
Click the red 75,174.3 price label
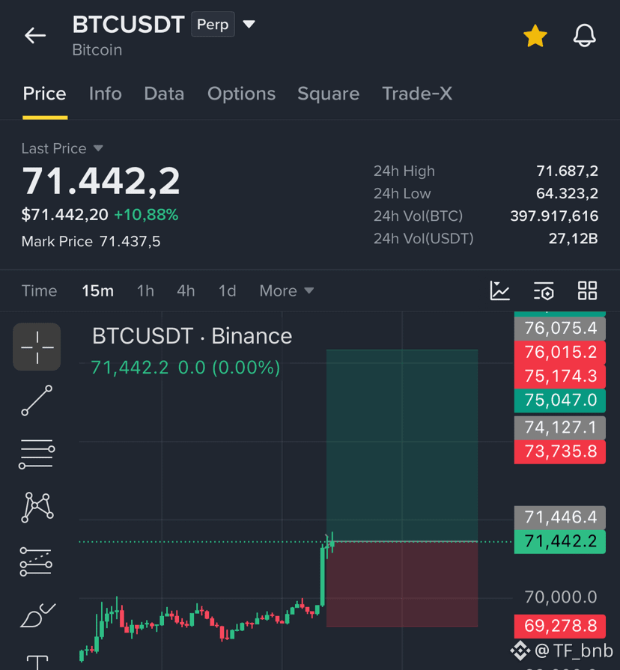(560, 376)
